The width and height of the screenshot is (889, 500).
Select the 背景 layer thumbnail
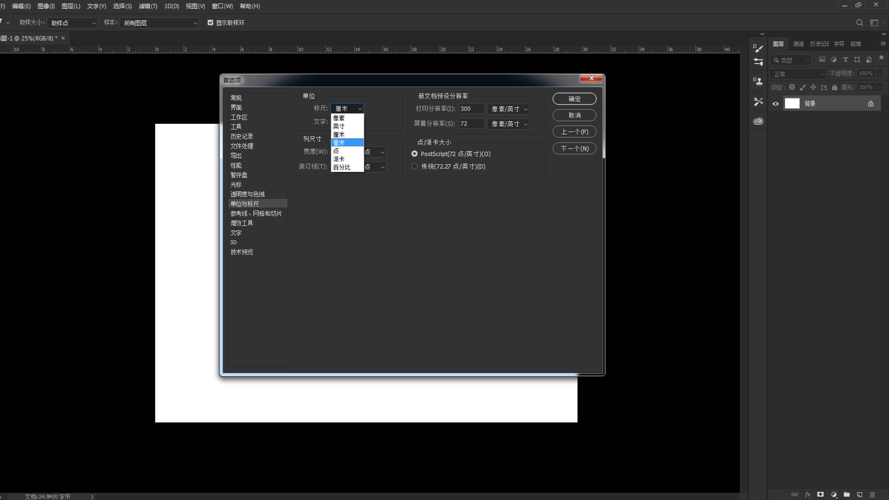click(792, 104)
